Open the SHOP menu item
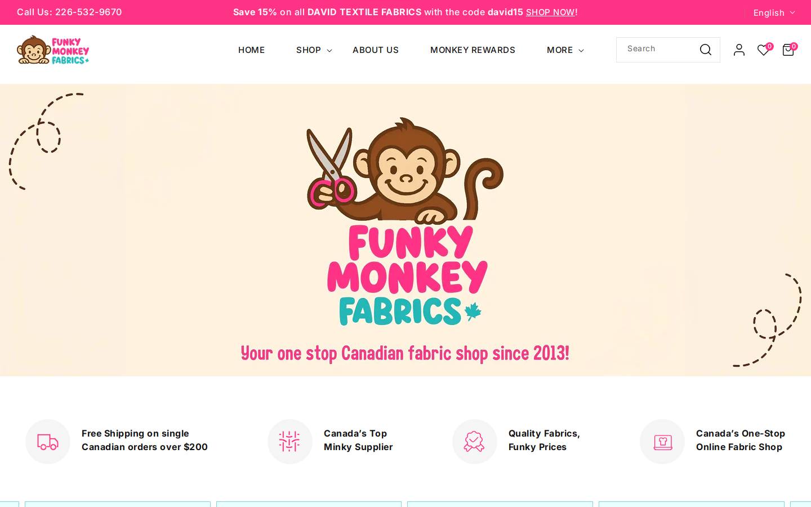Viewport: 811px width, 507px height. (309, 50)
